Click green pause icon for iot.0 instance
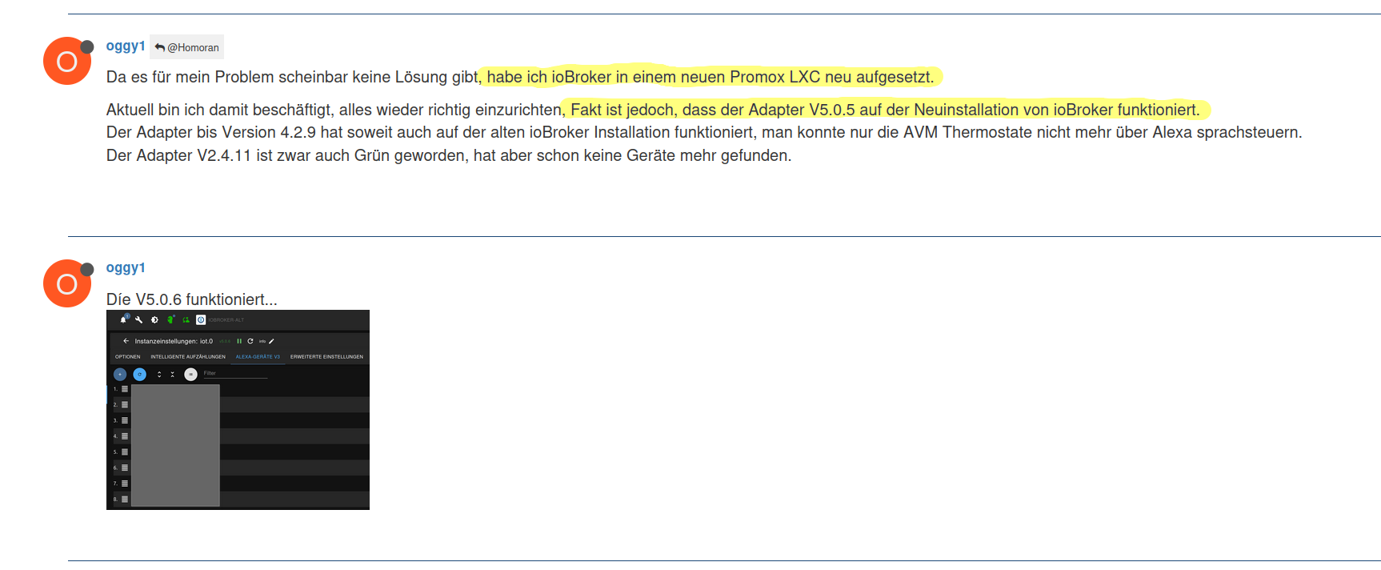Image resolution: width=1381 pixels, height=570 pixels. point(239,341)
